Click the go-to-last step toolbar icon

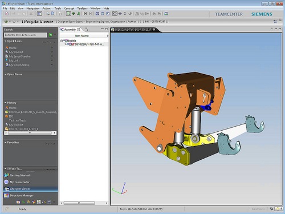point(91,14)
